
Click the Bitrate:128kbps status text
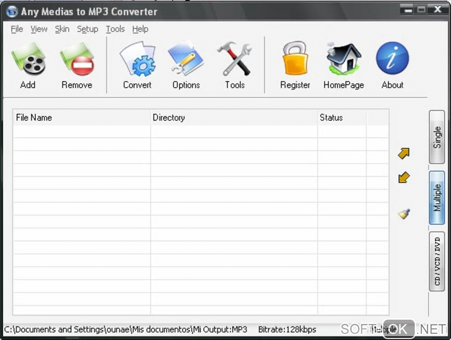coord(287,329)
